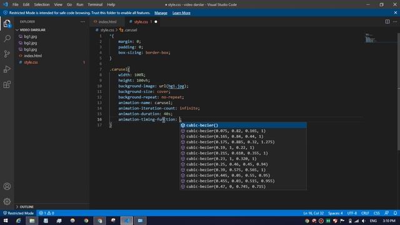Viewport: 400px width, 225px height.
Task: Open the File menu
Action: pos(16,4)
